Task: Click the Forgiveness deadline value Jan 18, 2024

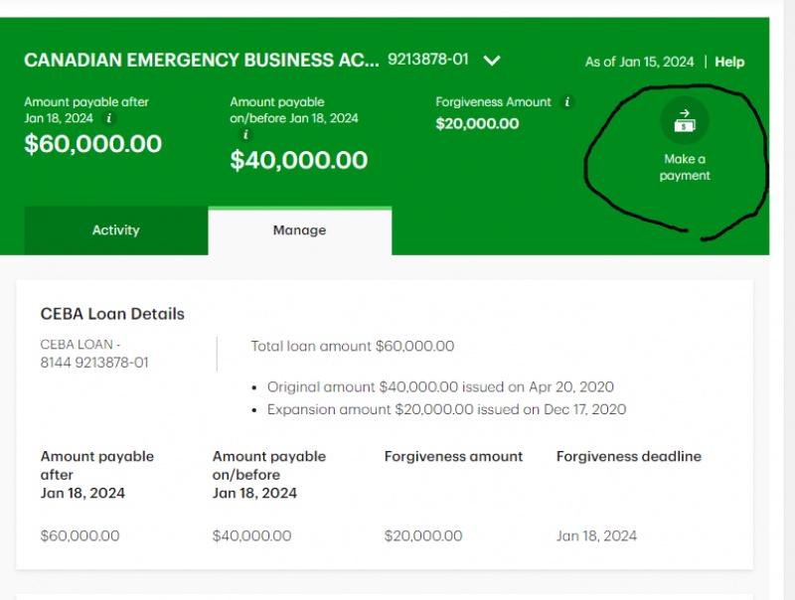Action: (596, 535)
